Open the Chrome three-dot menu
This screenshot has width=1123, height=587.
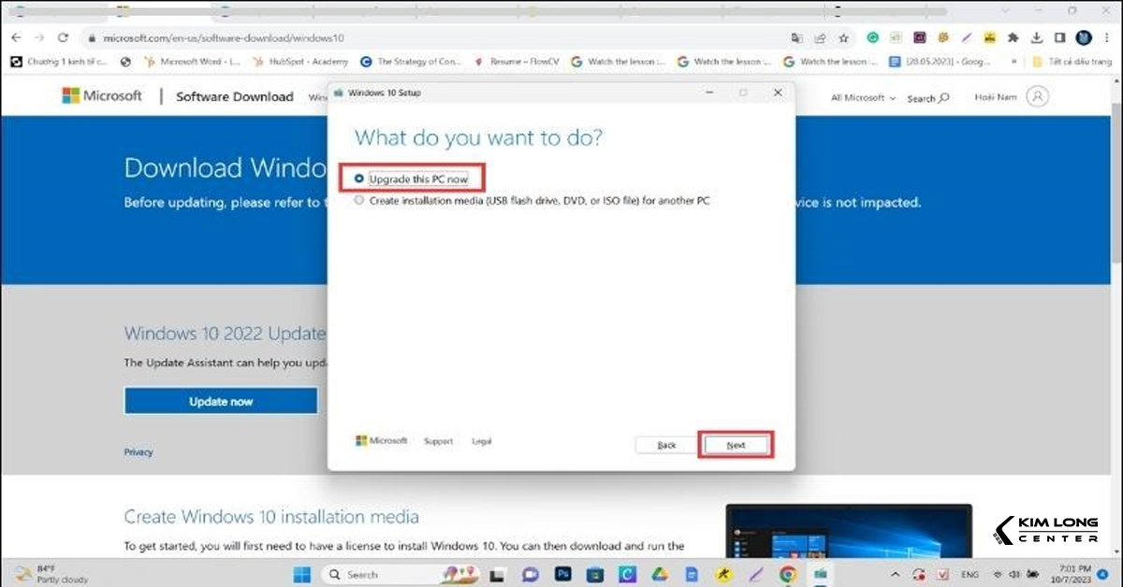pos(1106,38)
